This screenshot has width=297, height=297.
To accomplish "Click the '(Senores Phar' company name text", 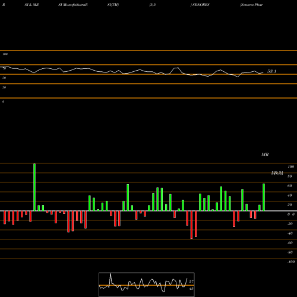I will click(251, 5).
